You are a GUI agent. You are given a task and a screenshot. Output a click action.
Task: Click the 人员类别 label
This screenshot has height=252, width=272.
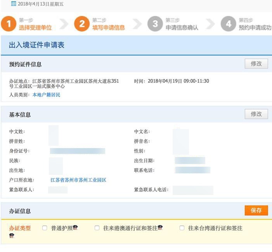click(19, 95)
